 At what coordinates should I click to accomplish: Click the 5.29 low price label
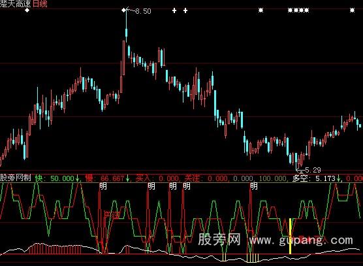pyautogui.click(x=313, y=170)
